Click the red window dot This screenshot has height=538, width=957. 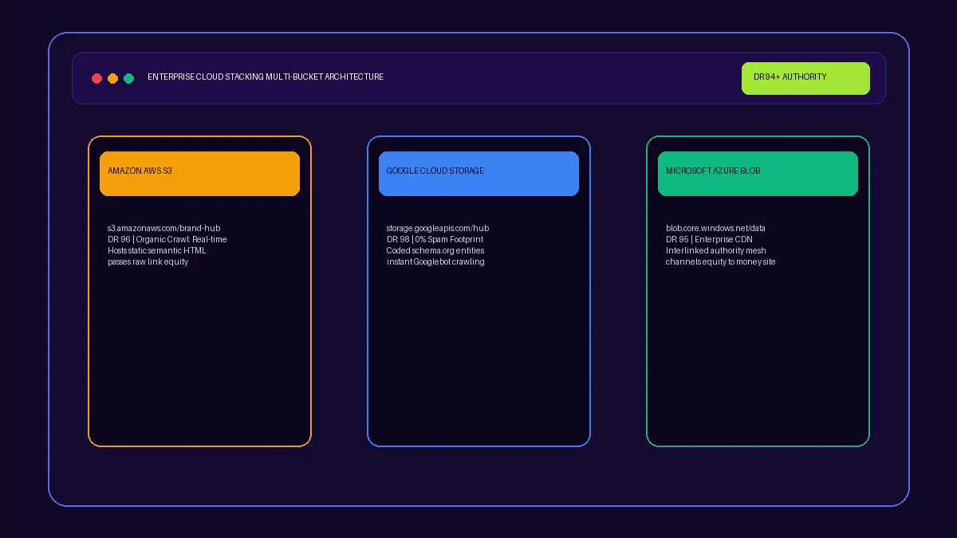pyautogui.click(x=96, y=78)
